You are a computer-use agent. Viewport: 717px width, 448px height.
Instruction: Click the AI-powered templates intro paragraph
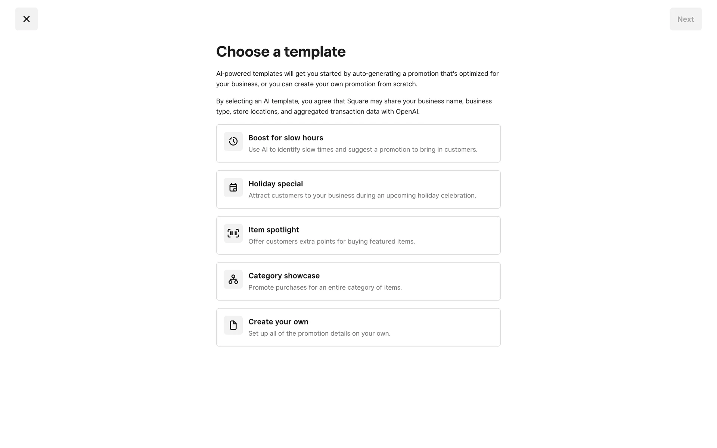click(358, 79)
